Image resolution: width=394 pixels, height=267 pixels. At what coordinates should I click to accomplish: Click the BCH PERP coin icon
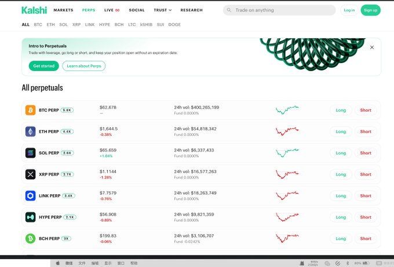pyautogui.click(x=30, y=239)
